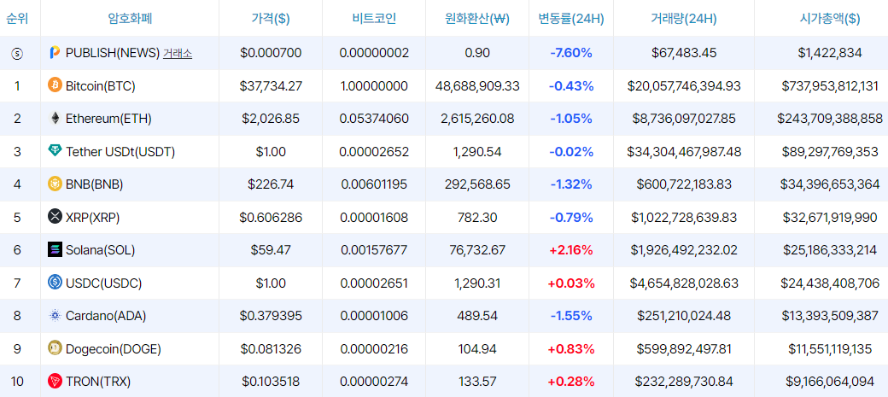This screenshot has height=397, width=888.
Task: Click Tether volume $34,304,467,987.48
Action: 684,152
